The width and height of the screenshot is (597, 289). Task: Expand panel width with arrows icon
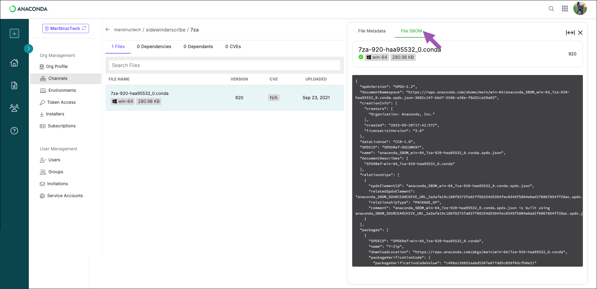(x=570, y=33)
